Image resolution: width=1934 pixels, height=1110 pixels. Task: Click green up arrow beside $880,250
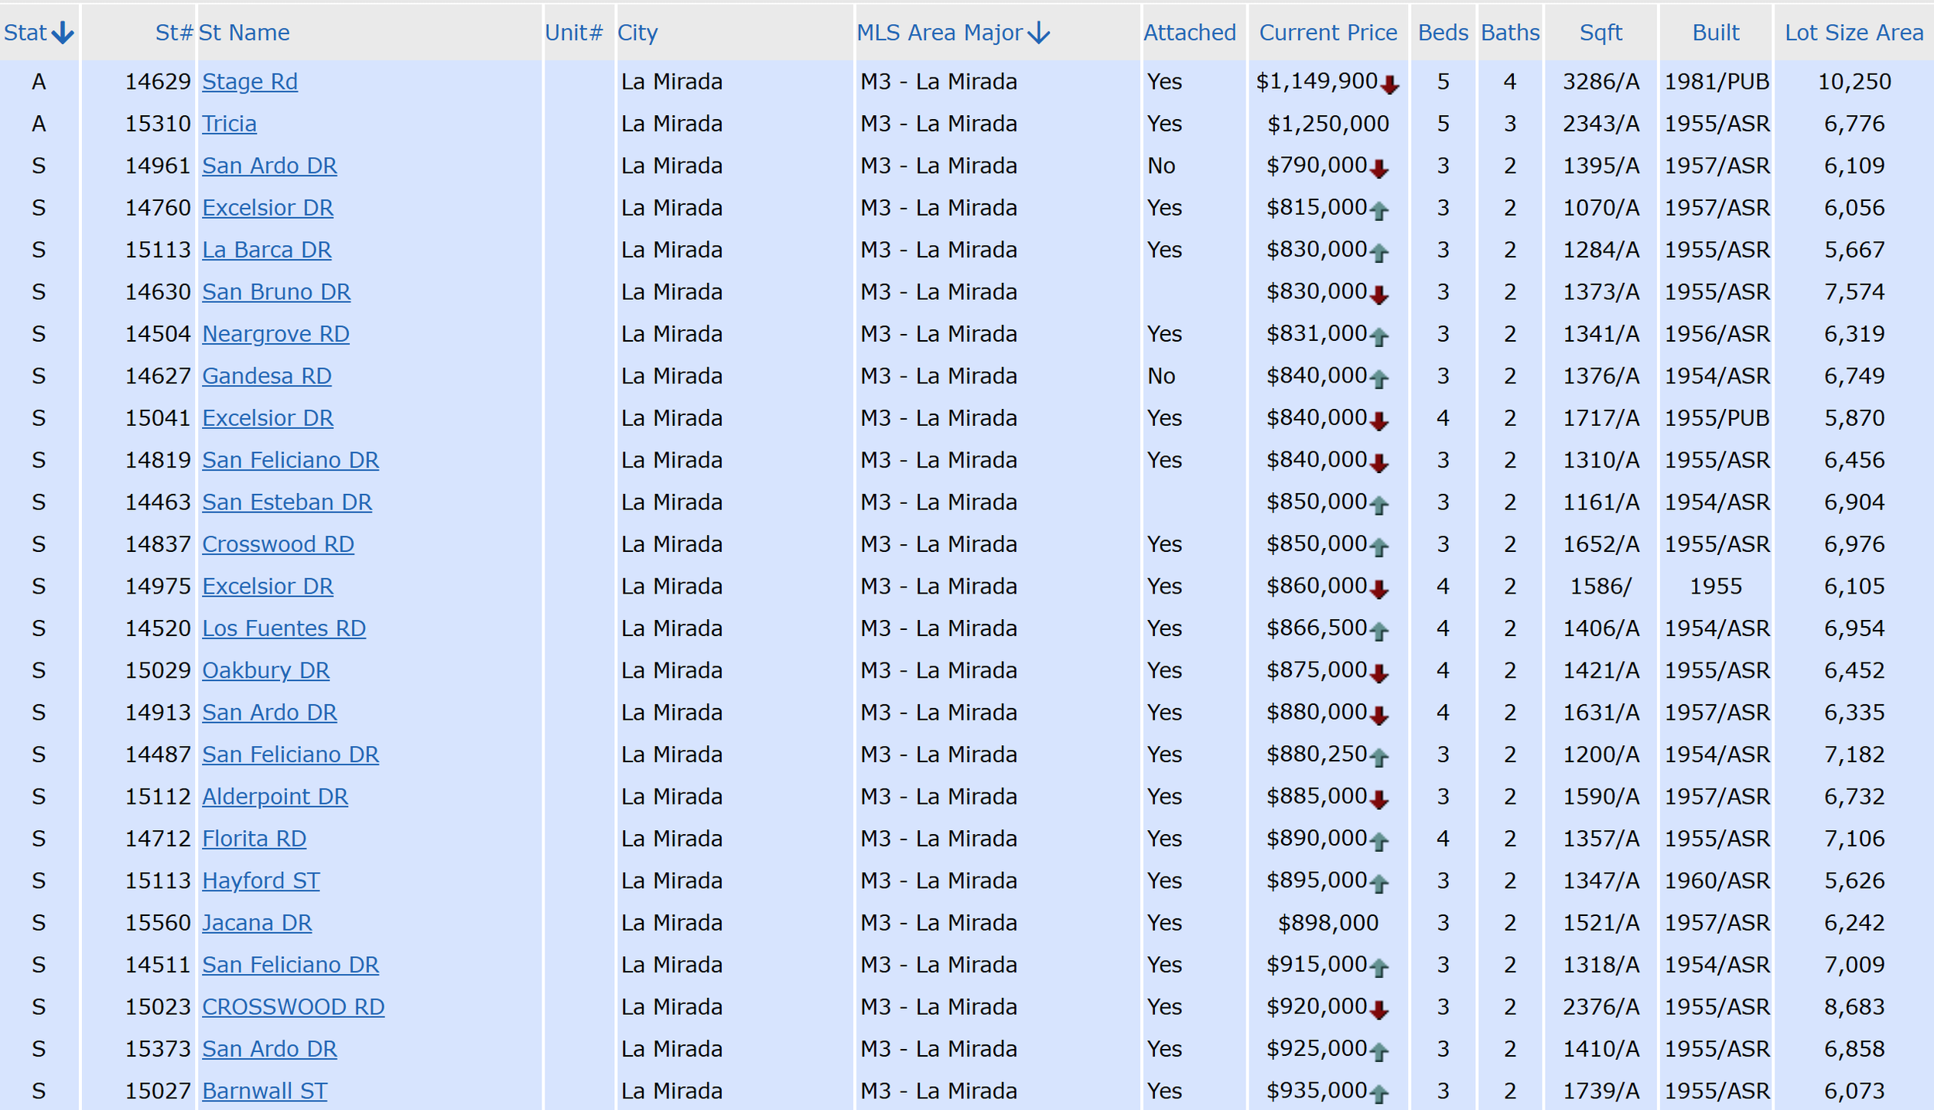tap(1379, 758)
